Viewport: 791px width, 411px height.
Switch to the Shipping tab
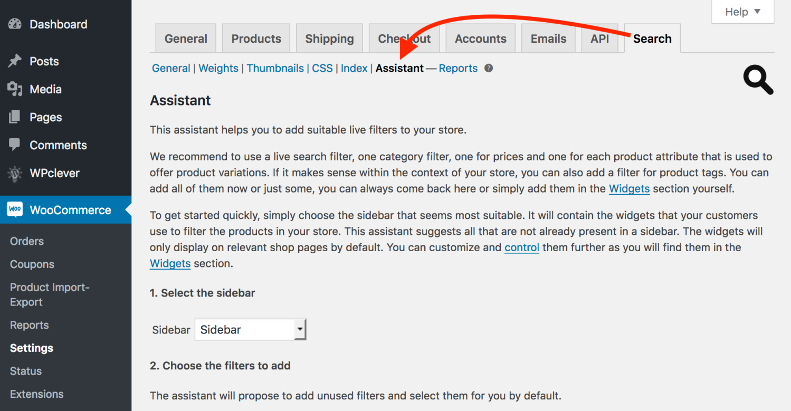(x=329, y=38)
